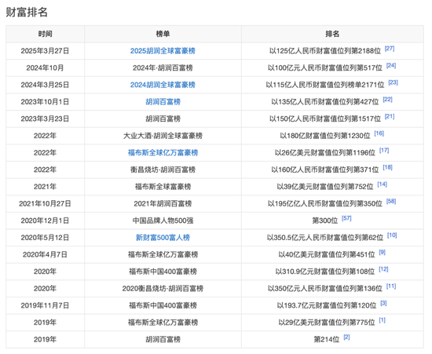Open citation [9] reference
432x354 pixels.
pos(382,252)
